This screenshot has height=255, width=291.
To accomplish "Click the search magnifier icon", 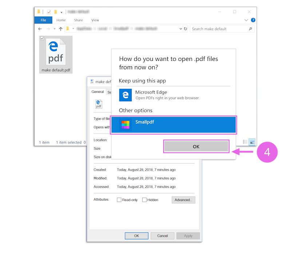I will pyautogui.click(x=250, y=29).
